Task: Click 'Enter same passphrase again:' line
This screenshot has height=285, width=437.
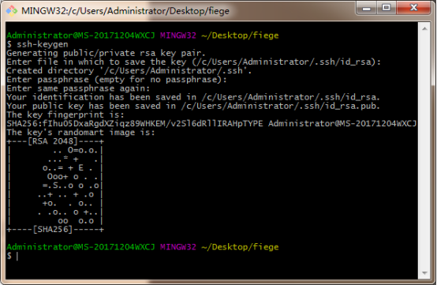Action: point(78,88)
